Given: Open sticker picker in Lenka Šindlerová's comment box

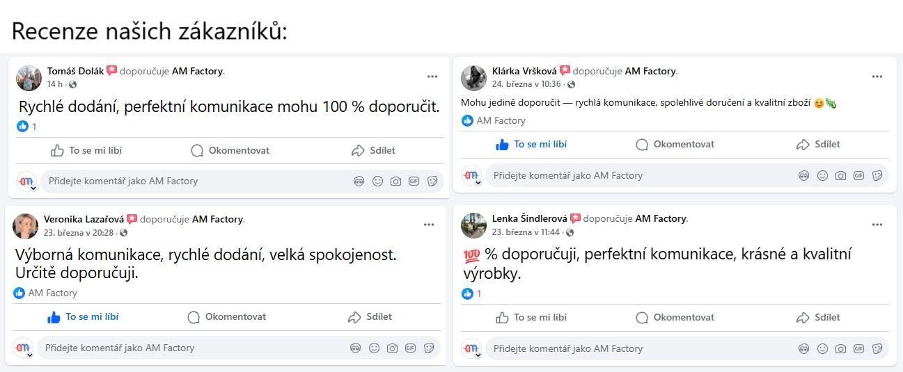Looking at the screenshot, I should click(x=877, y=348).
